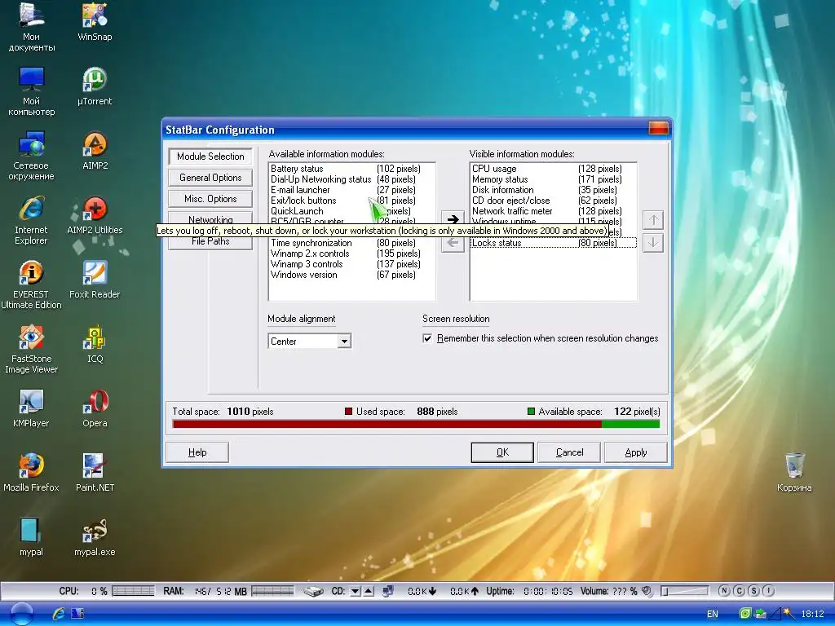The image size is (835, 626).
Task: Click the Help button
Action: tap(197, 452)
